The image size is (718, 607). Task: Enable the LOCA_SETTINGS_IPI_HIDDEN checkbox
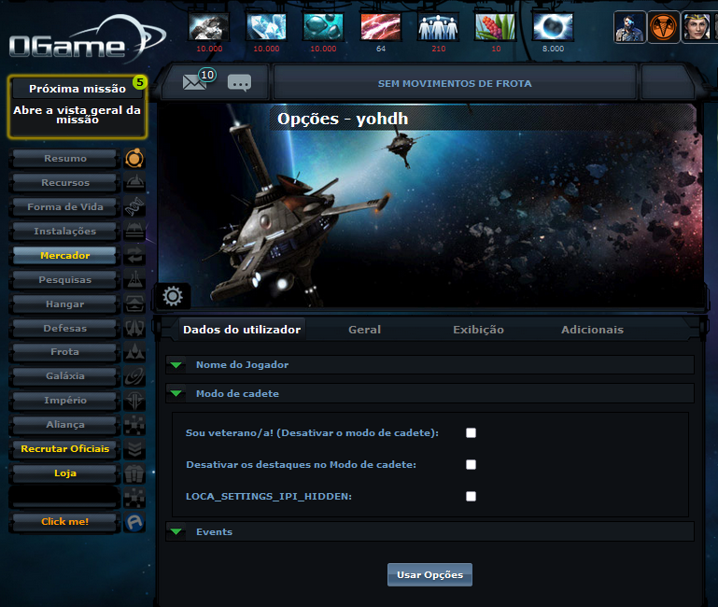point(472,496)
